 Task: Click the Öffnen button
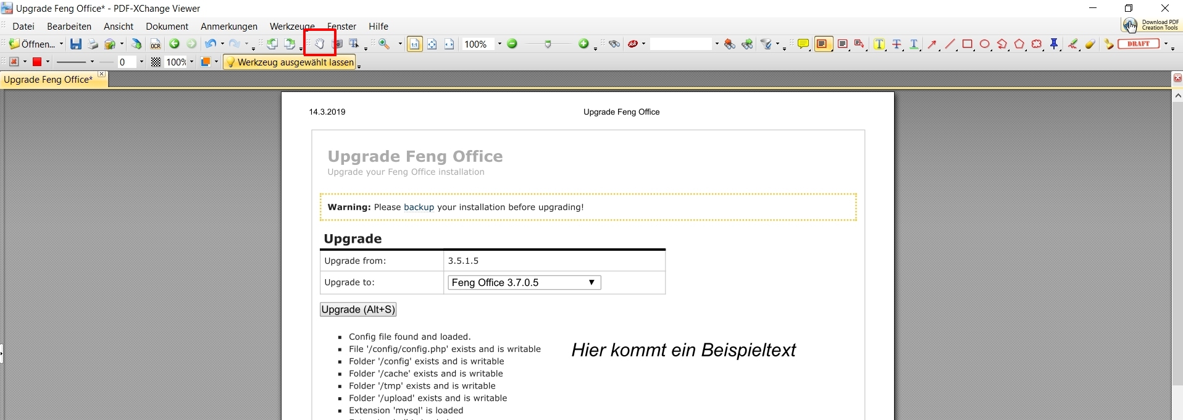(x=32, y=44)
